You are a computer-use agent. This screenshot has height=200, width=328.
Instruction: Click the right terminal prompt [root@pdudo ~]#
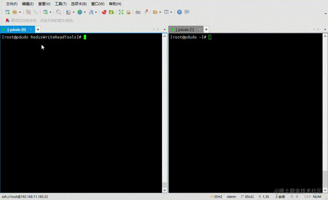coord(188,37)
